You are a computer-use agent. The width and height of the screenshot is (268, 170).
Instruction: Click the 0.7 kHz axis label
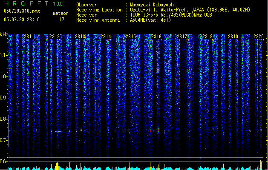tap(3, 140)
